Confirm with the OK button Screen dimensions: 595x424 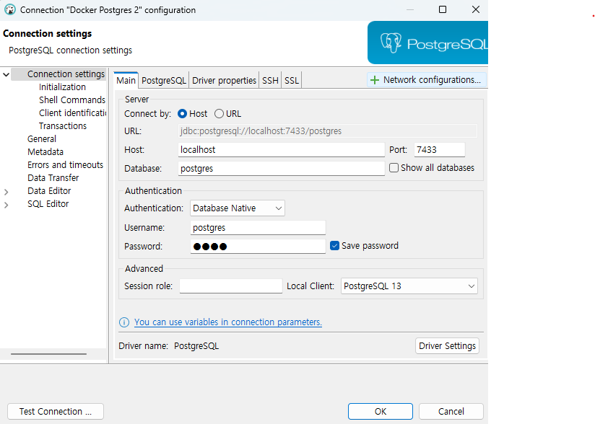pyautogui.click(x=381, y=412)
